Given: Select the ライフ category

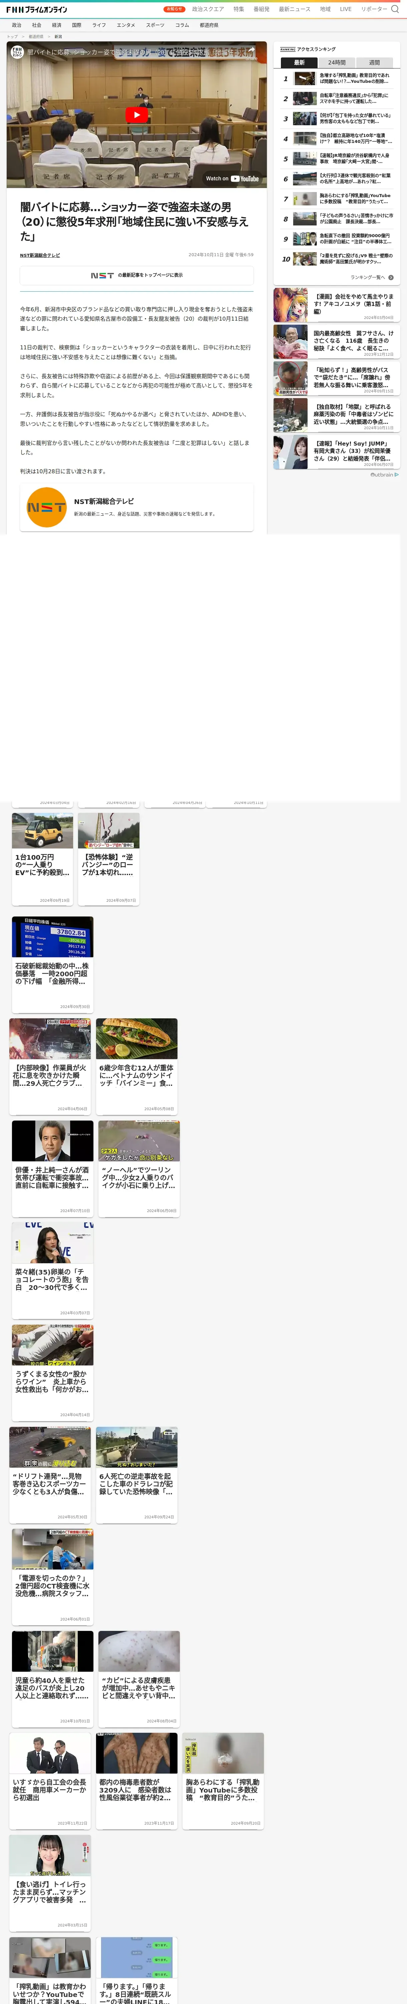Looking at the screenshot, I should [x=99, y=25].
